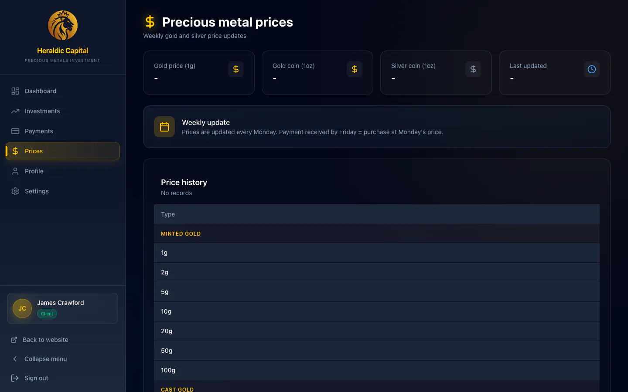Switch to the Prices section

pos(34,151)
